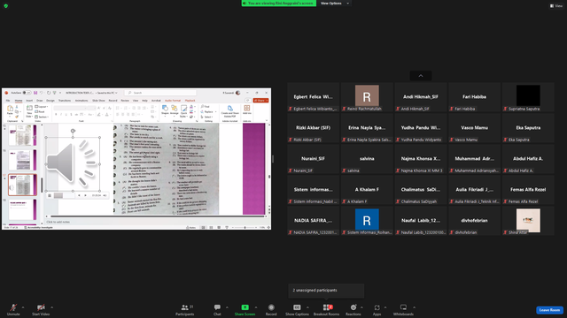Open Breakout Rooms
This screenshot has height=318, width=567.
[x=327, y=310]
